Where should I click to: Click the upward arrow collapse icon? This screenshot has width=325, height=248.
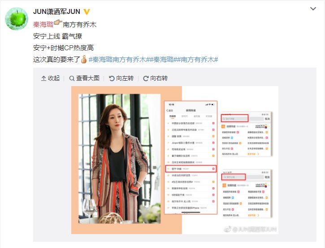pyautogui.click(x=43, y=78)
